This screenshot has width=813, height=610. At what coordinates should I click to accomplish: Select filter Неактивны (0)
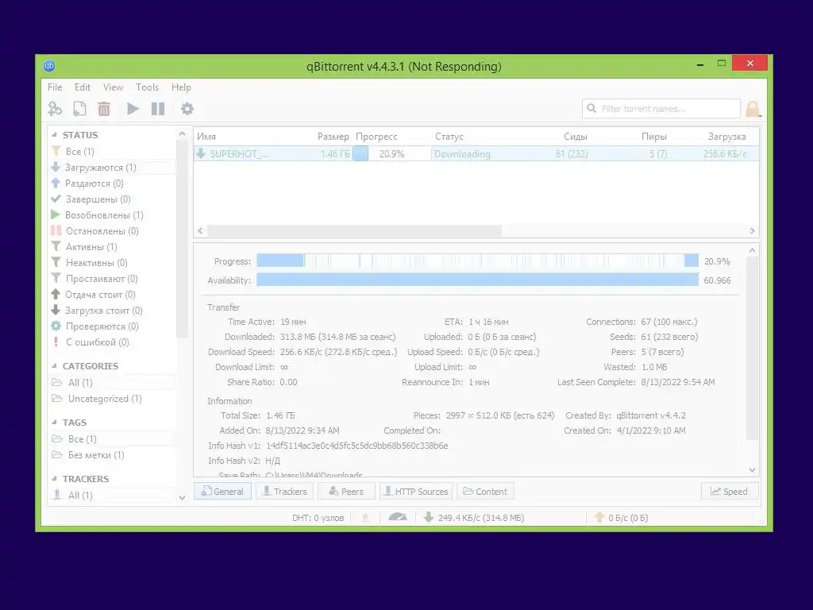coord(112,263)
